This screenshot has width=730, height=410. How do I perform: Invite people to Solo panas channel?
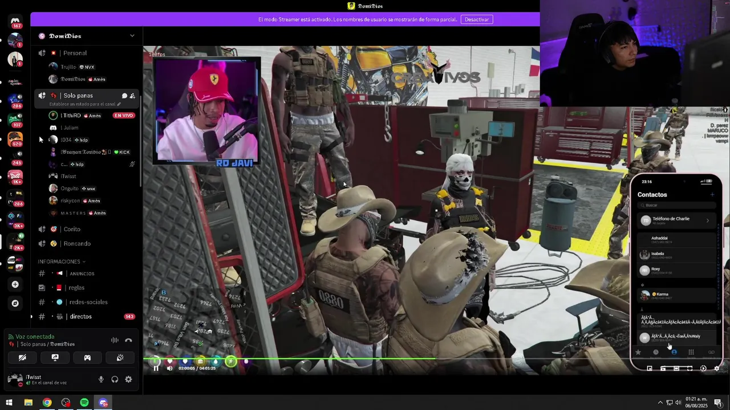coord(132,96)
